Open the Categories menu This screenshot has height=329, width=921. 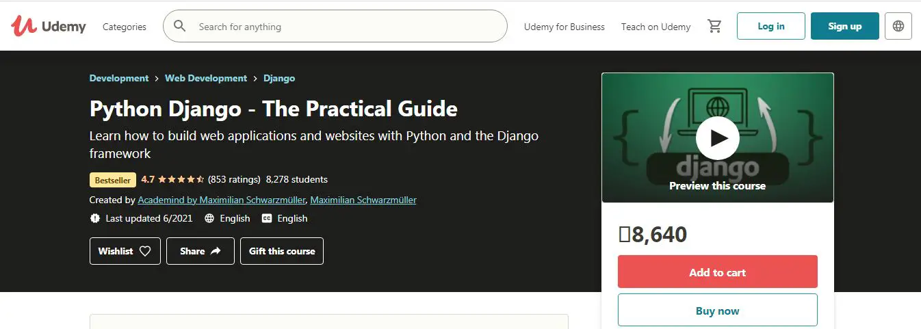pyautogui.click(x=125, y=27)
